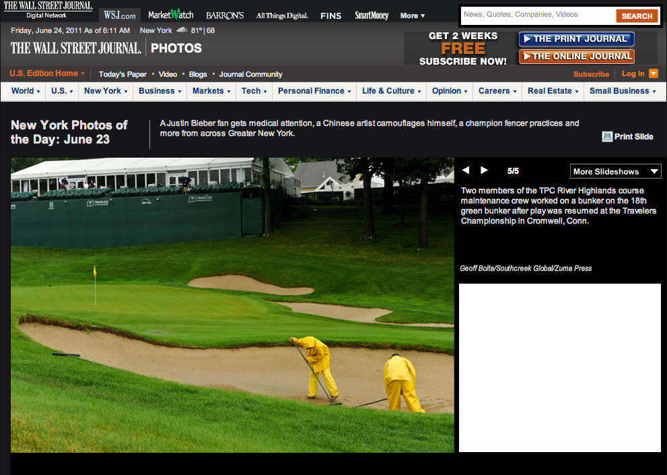
Task: Open the Markets navigation menu
Action: [x=211, y=91]
